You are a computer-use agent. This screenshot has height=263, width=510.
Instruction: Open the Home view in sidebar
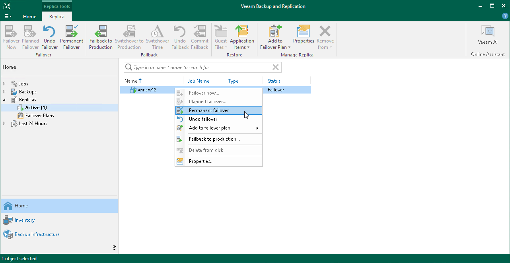[59, 206]
